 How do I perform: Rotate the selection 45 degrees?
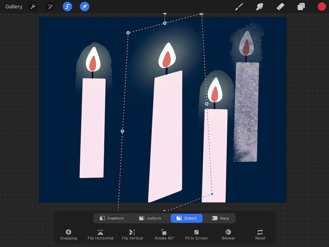pos(164,234)
